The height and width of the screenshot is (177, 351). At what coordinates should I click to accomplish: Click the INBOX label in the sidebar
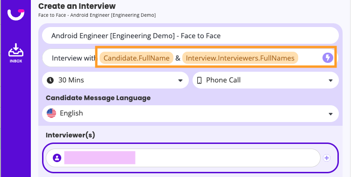tap(16, 61)
